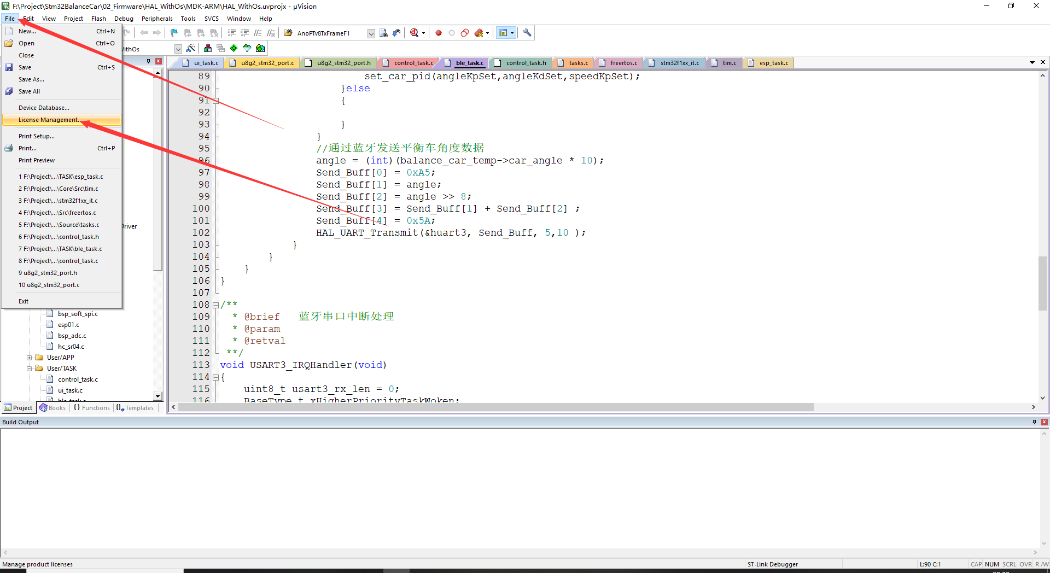Screen dimensions: 1050x573
Task: Pin the Build Output panel
Action: (1034, 422)
